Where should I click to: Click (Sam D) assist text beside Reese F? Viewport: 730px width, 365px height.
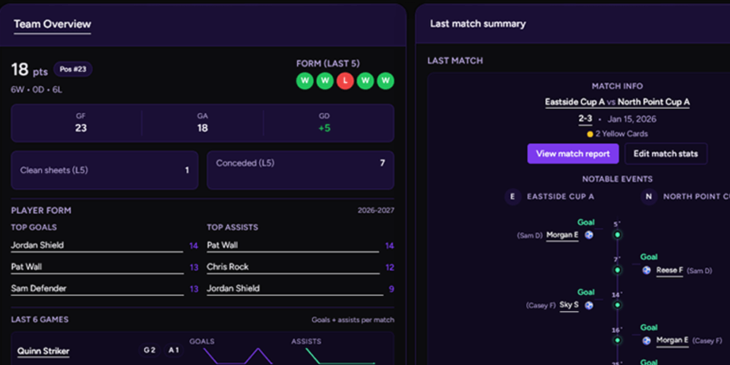click(699, 271)
